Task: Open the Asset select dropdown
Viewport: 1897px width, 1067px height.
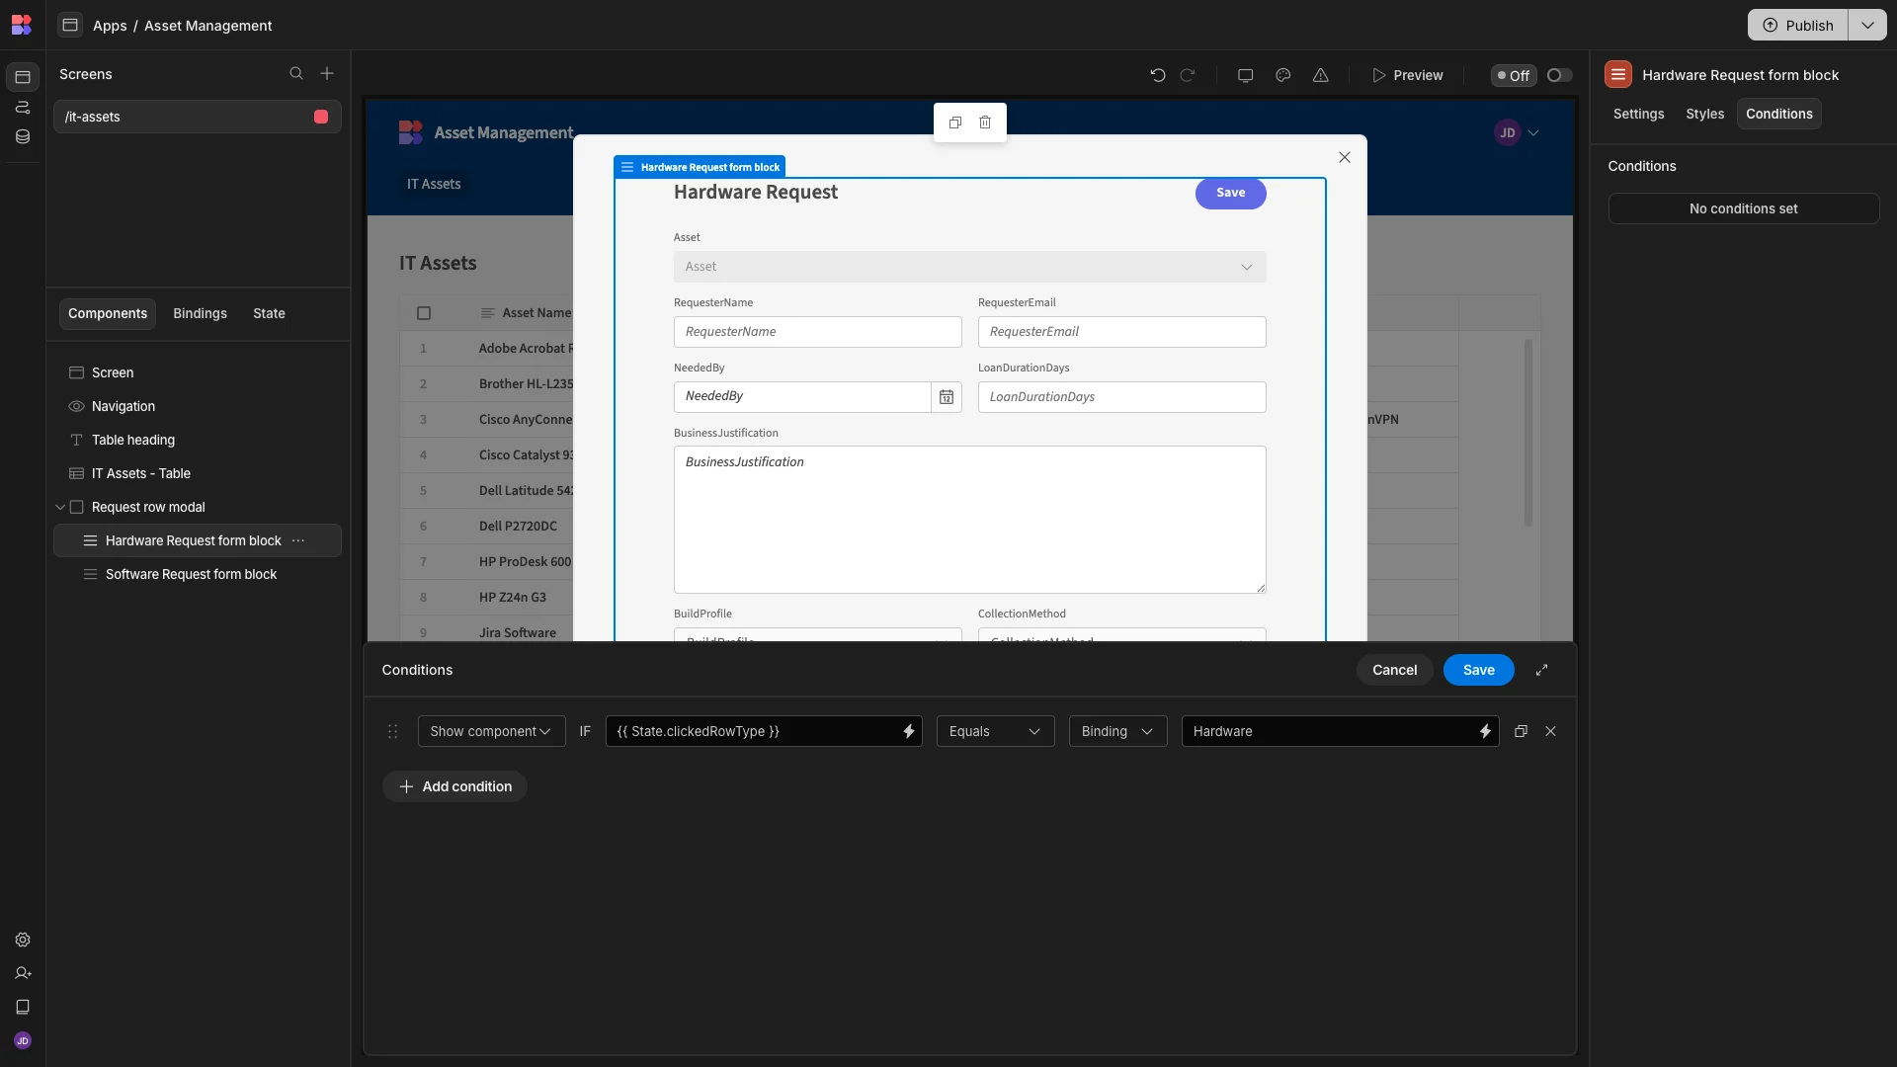Action: (x=969, y=267)
